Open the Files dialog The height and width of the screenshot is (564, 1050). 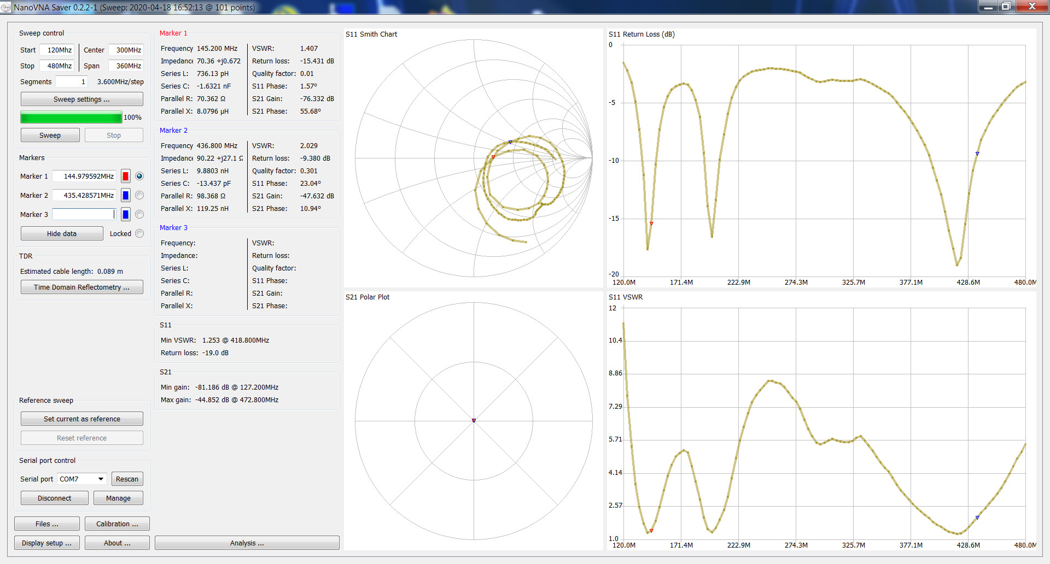click(46, 524)
